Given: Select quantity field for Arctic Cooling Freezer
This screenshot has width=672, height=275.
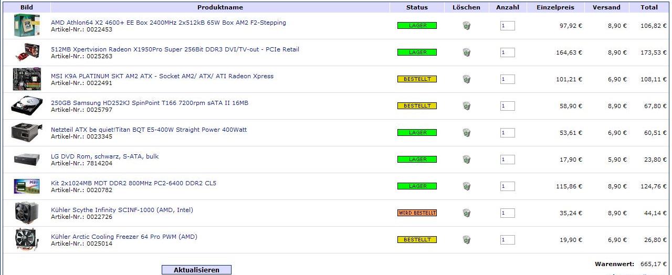Looking at the screenshot, I should pyautogui.click(x=507, y=240).
